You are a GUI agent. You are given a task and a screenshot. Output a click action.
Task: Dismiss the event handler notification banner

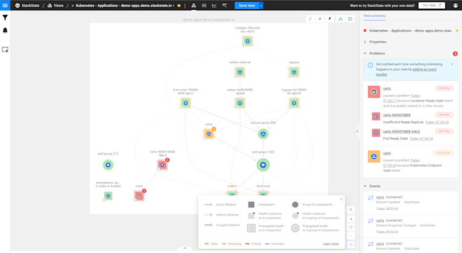452,64
